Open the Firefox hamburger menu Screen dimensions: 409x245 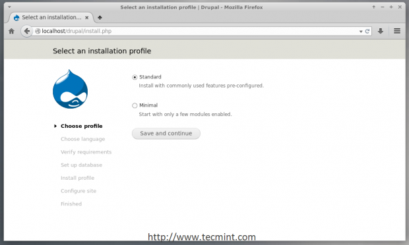397,31
